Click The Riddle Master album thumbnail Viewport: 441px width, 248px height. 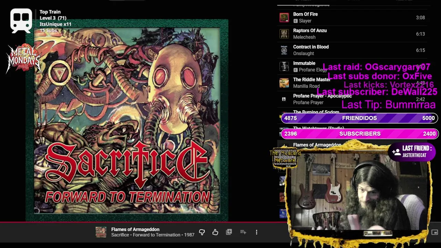[284, 83]
